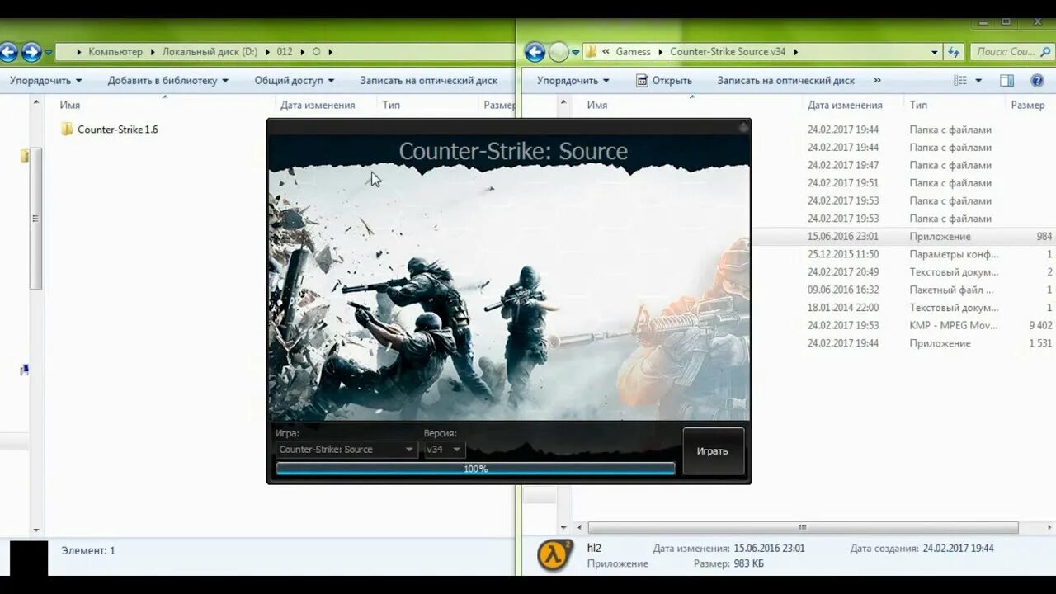Open recent pages dropdown in left window
The height and width of the screenshot is (594, 1056).
click(49, 53)
